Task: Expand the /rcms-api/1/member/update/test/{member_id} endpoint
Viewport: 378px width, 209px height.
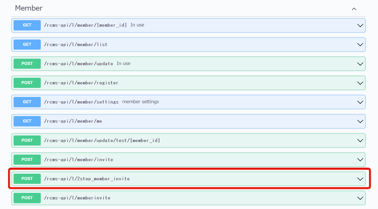Action: point(360,141)
